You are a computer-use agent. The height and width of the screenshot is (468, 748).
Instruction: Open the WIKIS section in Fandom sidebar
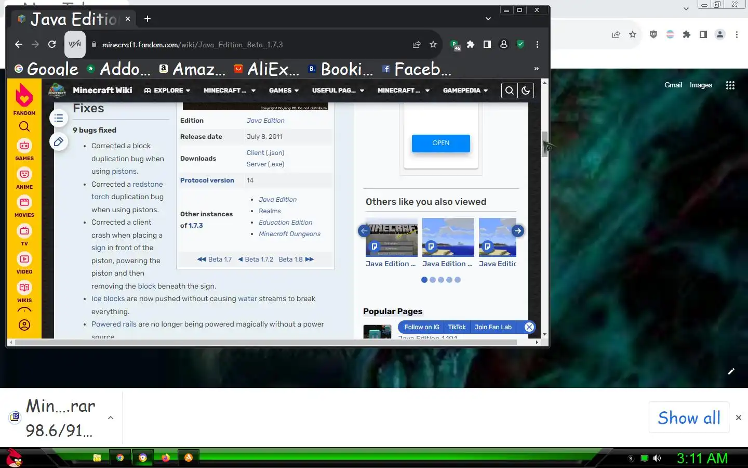point(24,292)
